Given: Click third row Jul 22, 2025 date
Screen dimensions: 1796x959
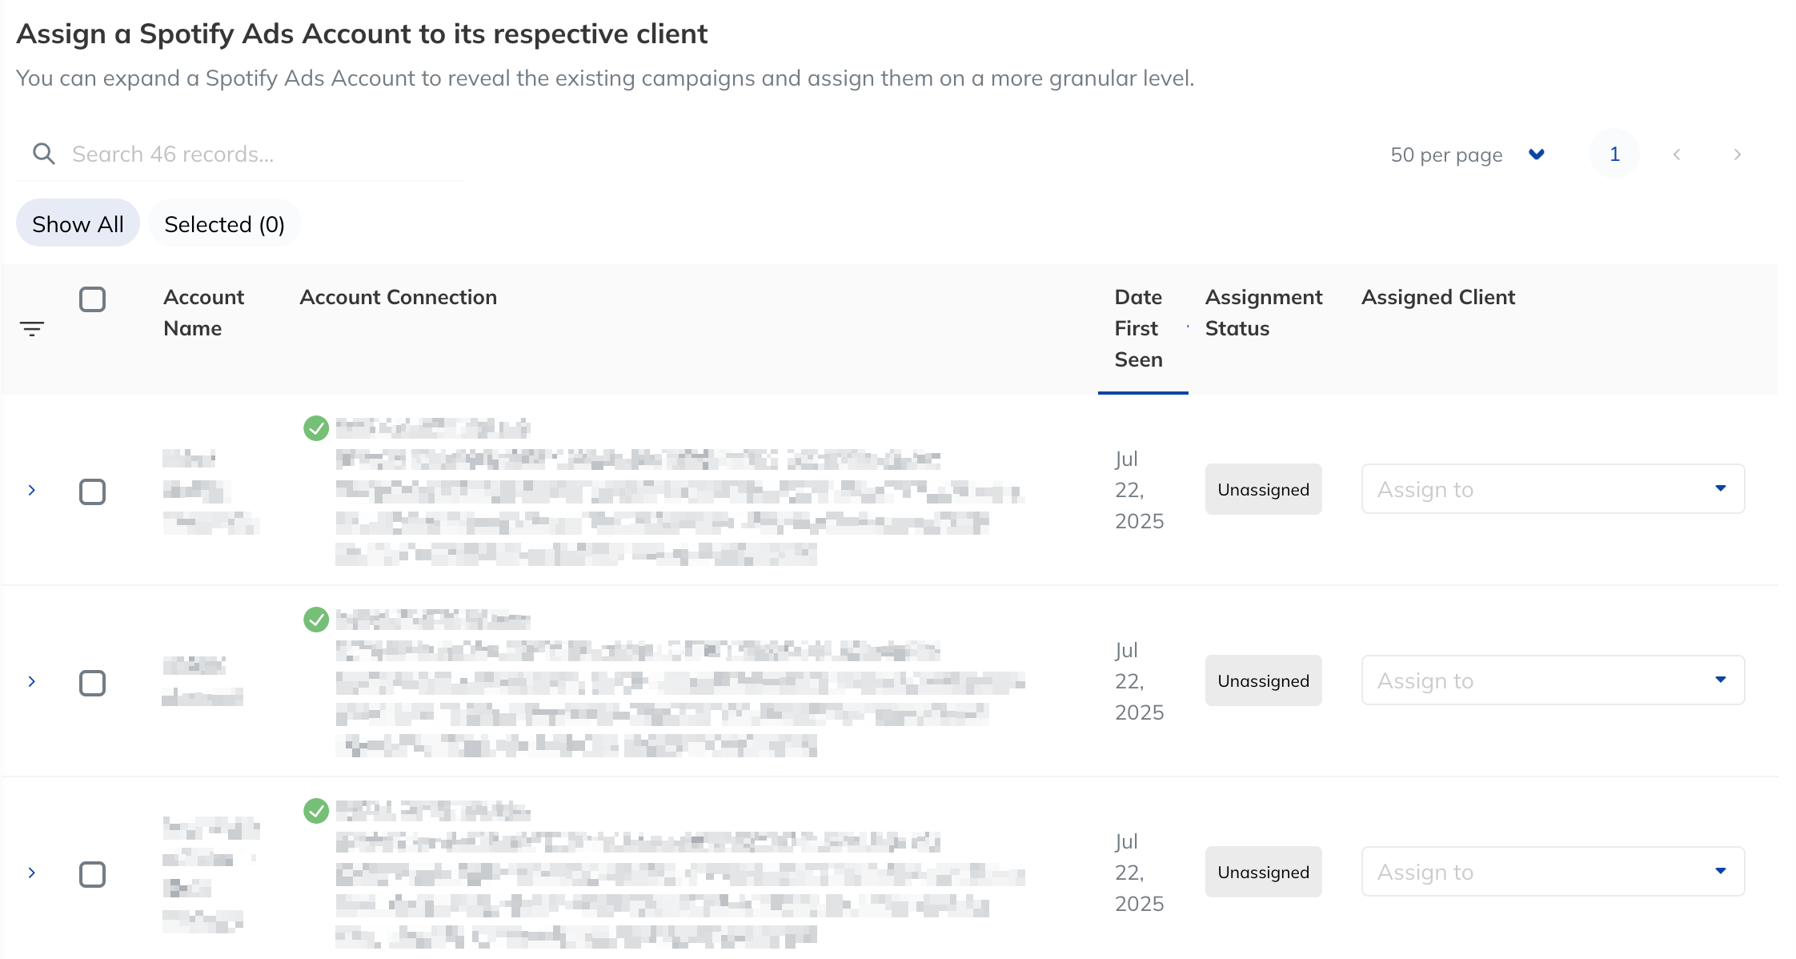Looking at the screenshot, I should [x=1140, y=873].
